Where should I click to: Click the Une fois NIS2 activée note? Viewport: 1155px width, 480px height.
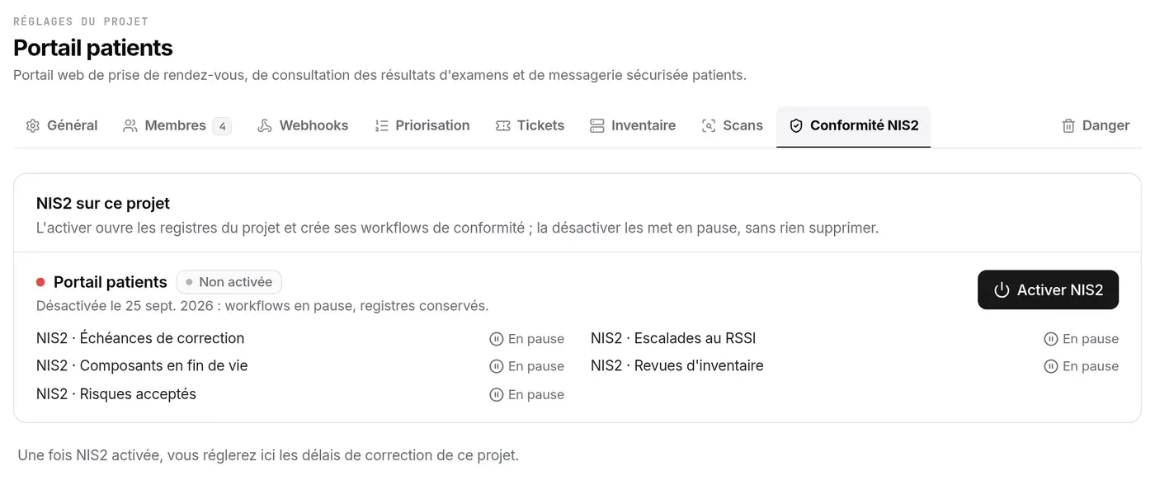[x=268, y=455]
